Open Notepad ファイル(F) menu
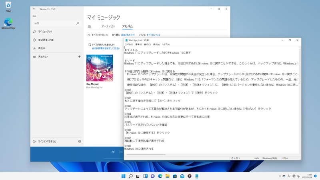Viewport: 320px width, 180px height. (x=129, y=44)
